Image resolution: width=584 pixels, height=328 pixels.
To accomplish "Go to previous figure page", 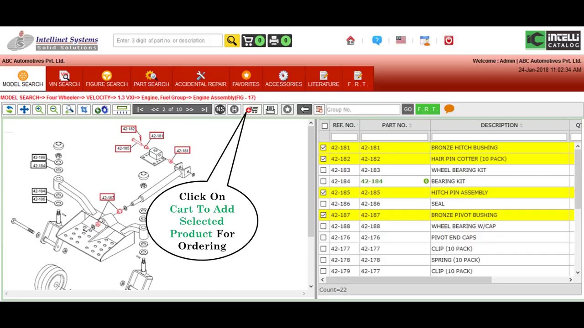I will click(155, 109).
